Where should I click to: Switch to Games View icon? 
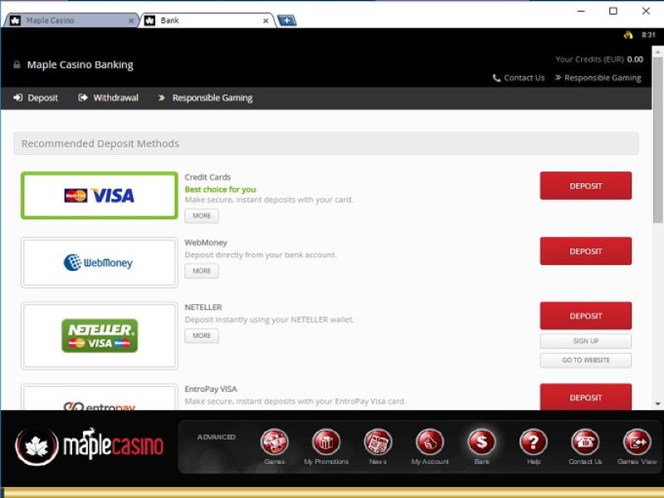637,442
